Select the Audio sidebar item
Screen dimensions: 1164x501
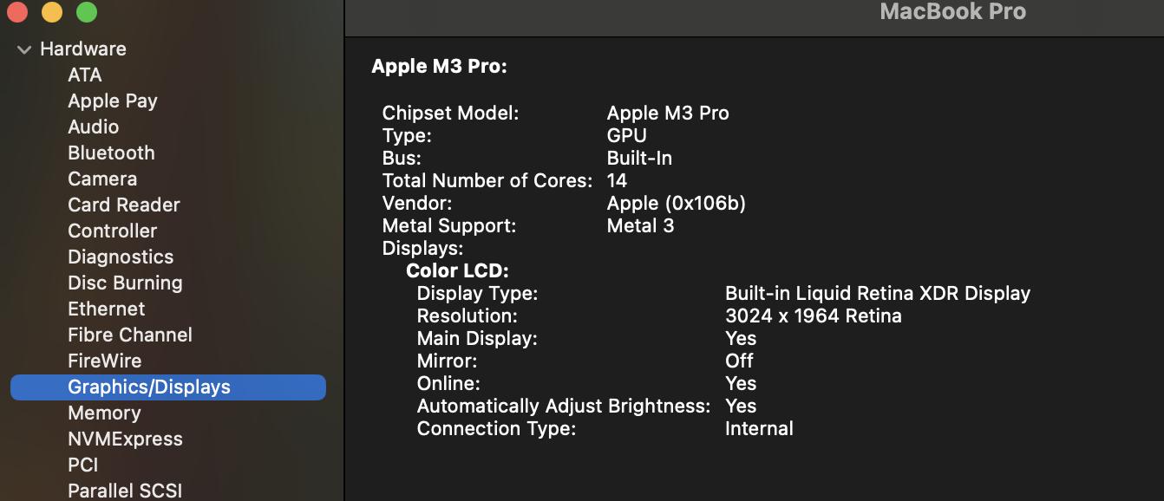94,127
